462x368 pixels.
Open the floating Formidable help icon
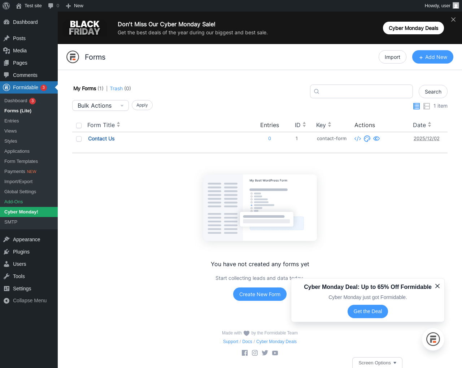[433, 339]
